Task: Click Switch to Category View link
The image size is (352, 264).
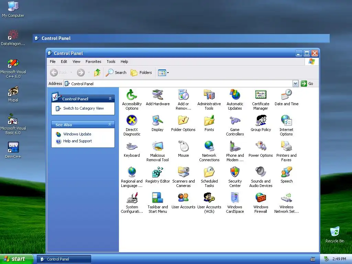Action: click(83, 108)
